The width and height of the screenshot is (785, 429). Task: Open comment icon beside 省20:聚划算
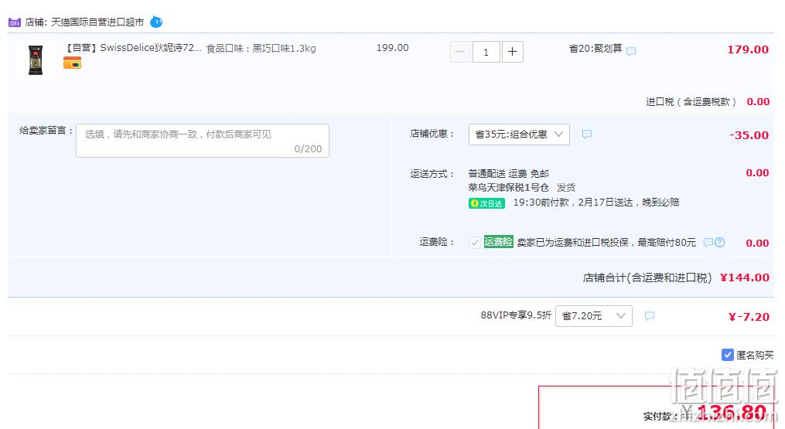tap(631, 51)
